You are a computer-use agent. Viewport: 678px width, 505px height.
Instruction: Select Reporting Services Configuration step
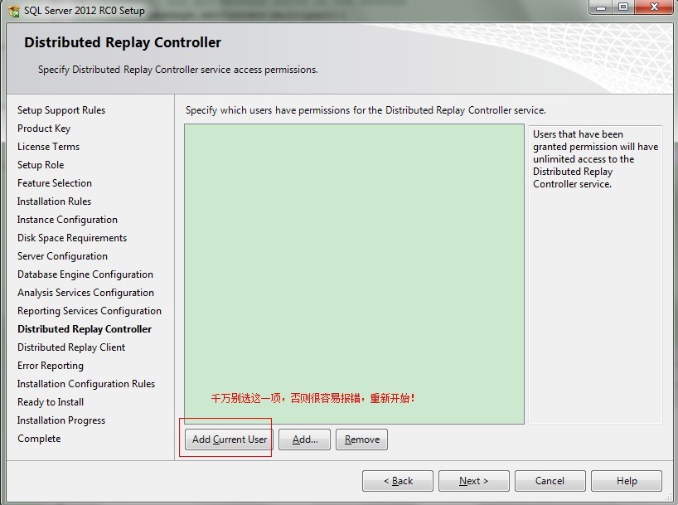(x=89, y=311)
